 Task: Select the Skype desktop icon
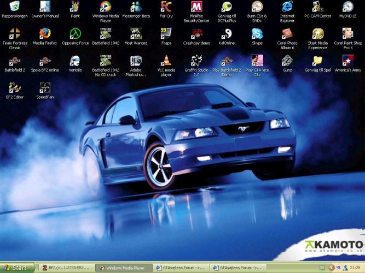257,33
